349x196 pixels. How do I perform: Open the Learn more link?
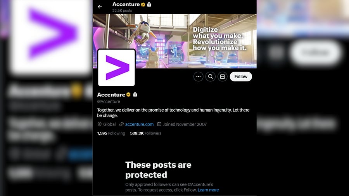[208, 190]
